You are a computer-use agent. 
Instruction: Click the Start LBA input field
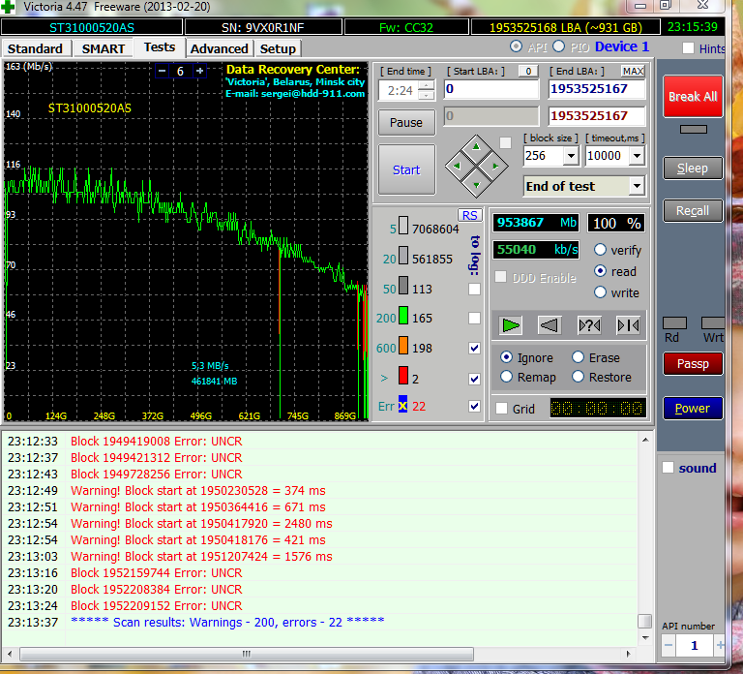[x=490, y=89]
